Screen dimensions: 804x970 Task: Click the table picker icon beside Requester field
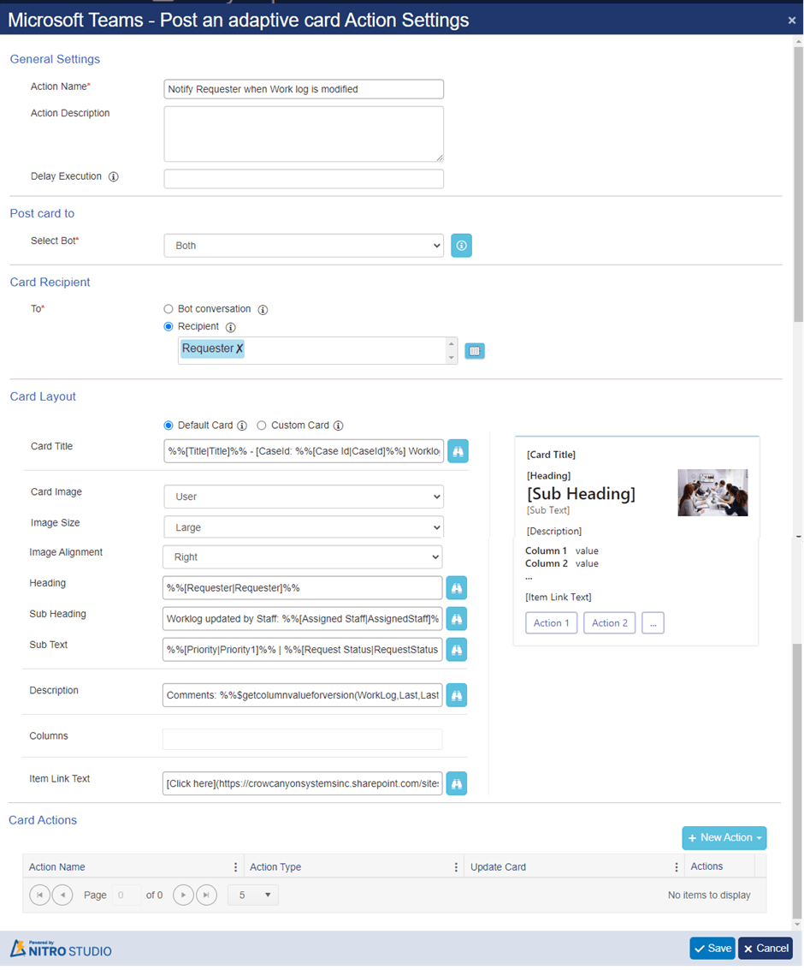[475, 350]
